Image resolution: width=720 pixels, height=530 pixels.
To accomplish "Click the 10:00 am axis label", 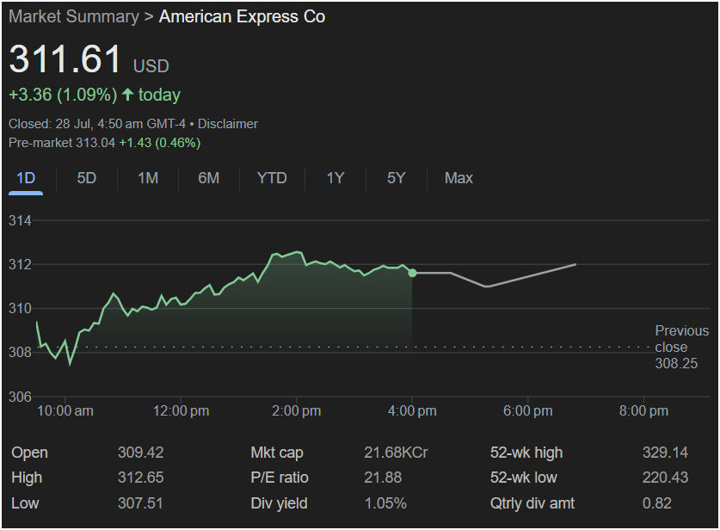I will click(65, 411).
